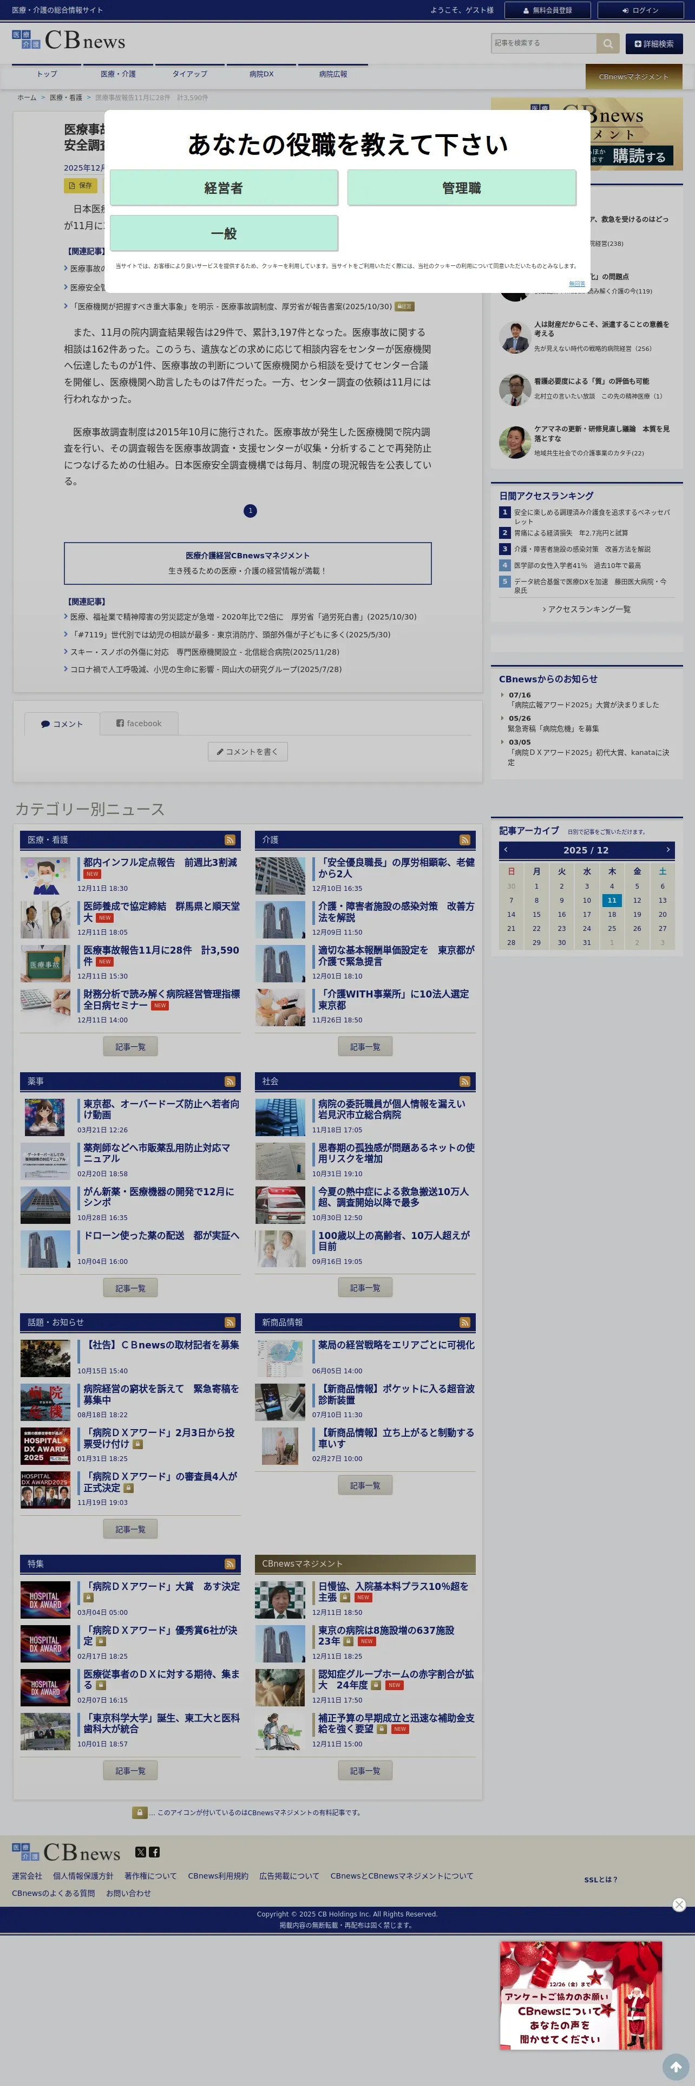This screenshot has height=2086, width=695.
Task: Click the ログイン button
Action: pos(640,10)
